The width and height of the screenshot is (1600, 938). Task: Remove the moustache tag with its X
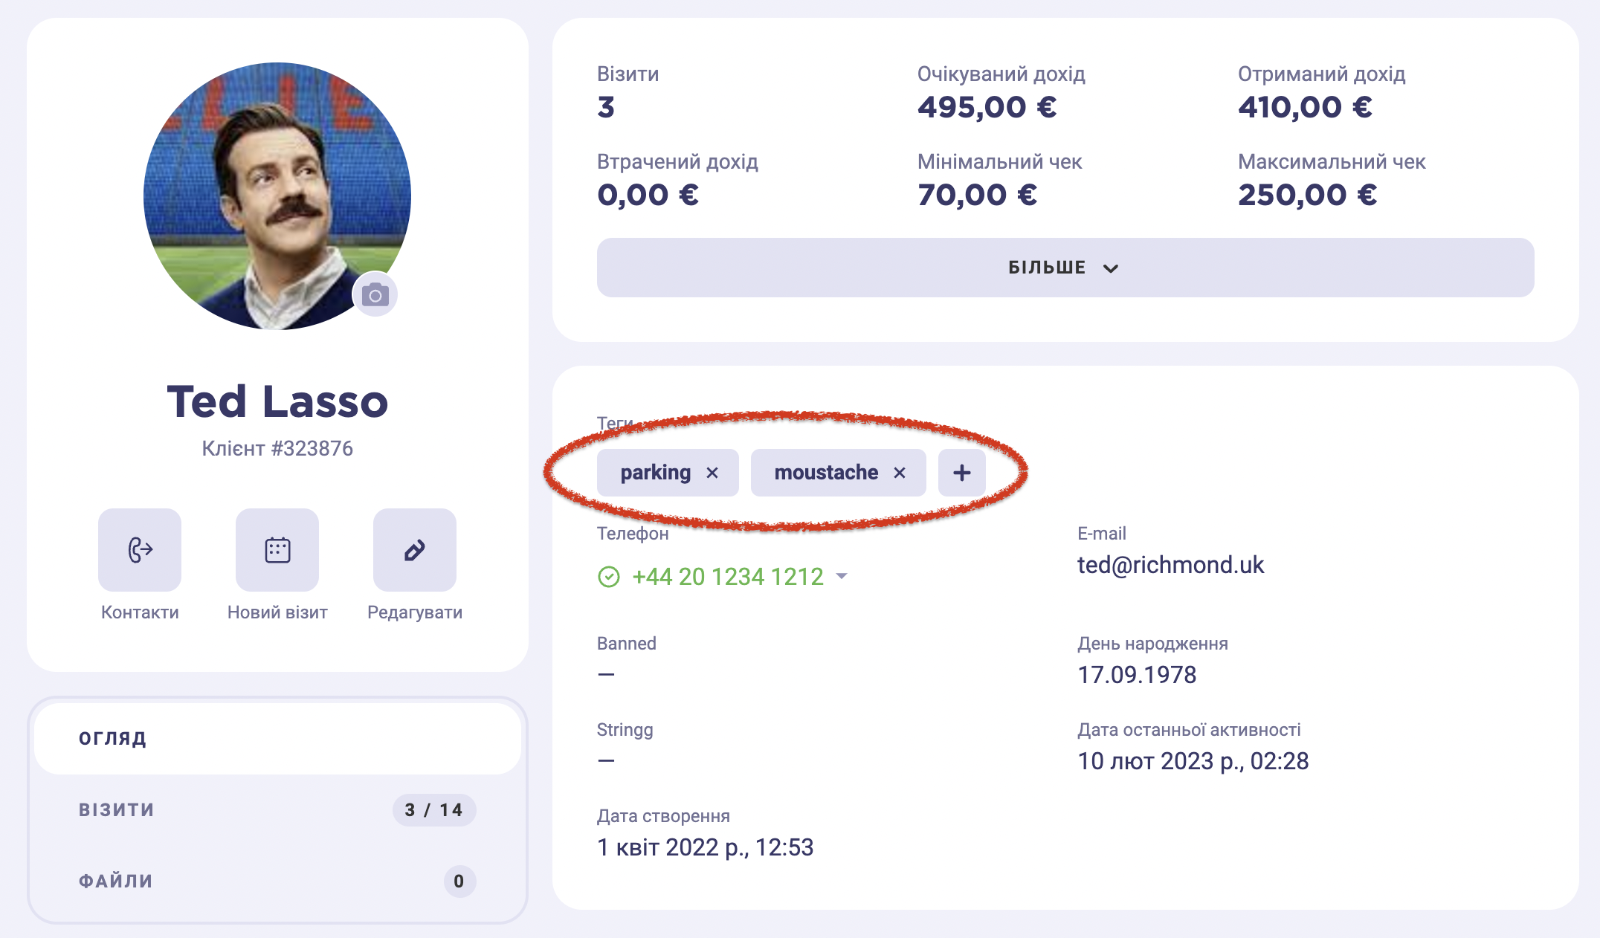(x=900, y=473)
